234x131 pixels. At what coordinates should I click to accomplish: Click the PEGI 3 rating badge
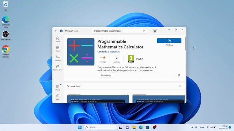point(131,59)
